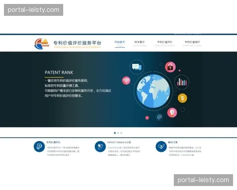Open the 样本展示 navigation tab
This screenshot has height=190, width=237.
(139, 42)
